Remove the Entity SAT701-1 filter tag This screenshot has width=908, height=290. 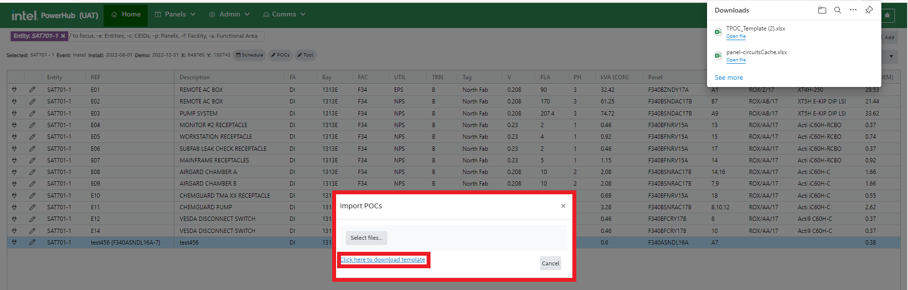[x=63, y=36]
